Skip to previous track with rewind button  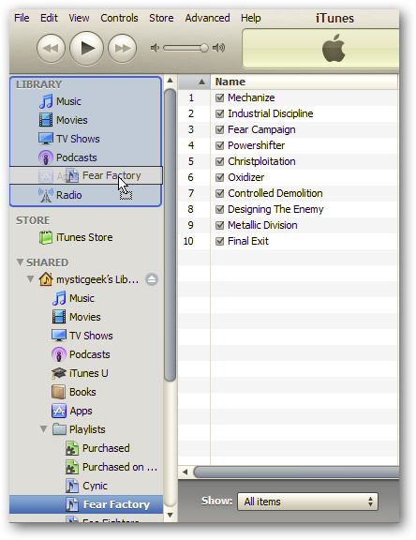point(51,48)
